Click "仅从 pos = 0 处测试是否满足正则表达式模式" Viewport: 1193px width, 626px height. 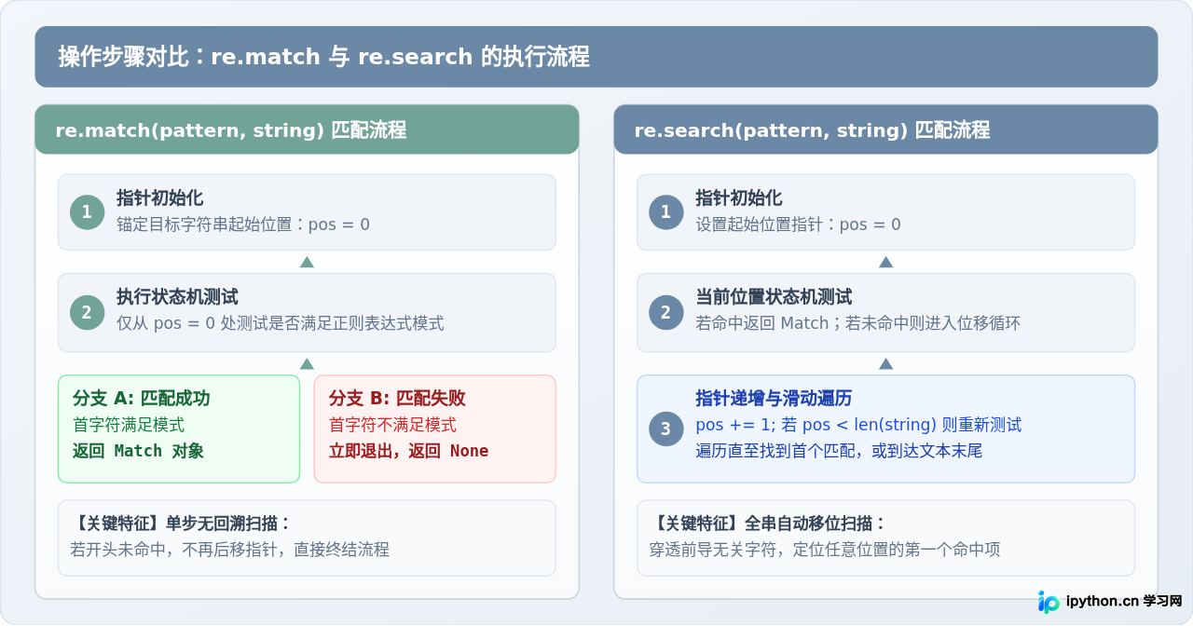281,323
